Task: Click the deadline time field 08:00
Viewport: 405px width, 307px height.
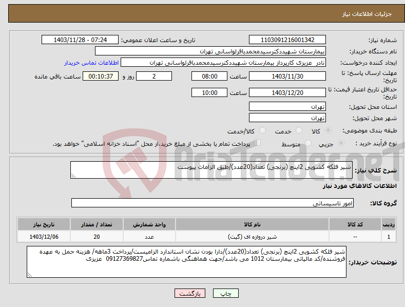Action: tap(209, 76)
